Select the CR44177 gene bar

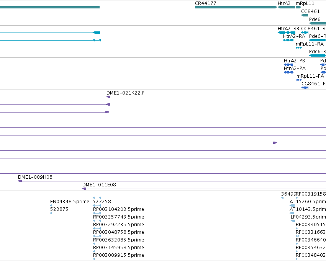tap(236, 7)
